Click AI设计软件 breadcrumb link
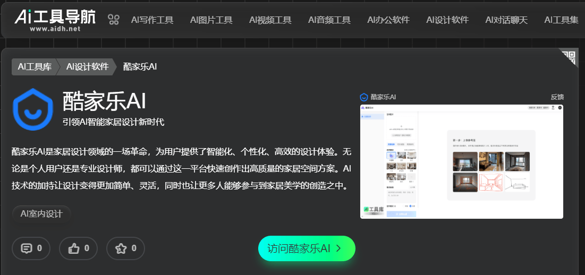Screen dimensions: 585x275 [x=87, y=67]
